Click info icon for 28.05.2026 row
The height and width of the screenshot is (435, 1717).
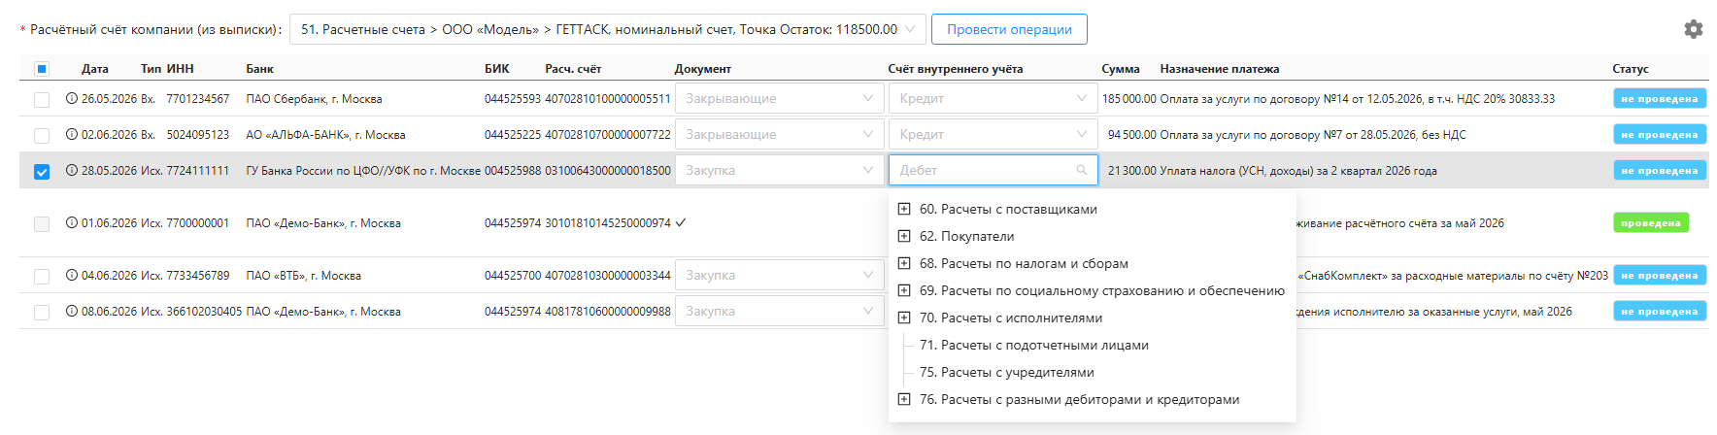point(72,170)
